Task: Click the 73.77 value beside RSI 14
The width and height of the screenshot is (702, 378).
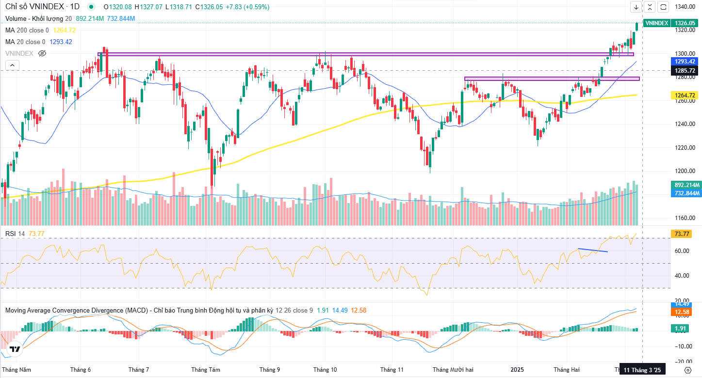Action: [37, 234]
